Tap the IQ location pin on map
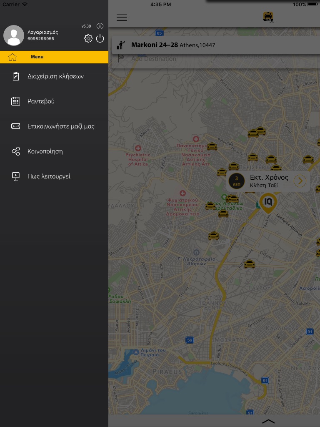The height and width of the screenshot is (427, 320). coord(268,202)
